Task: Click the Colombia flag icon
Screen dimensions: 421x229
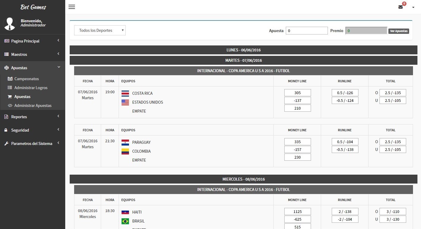Action: [125, 151]
